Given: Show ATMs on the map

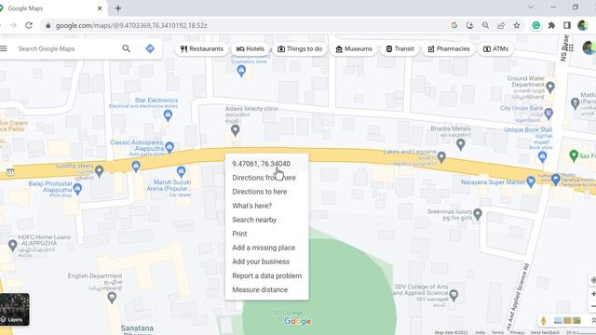Looking at the screenshot, I should click(x=495, y=48).
